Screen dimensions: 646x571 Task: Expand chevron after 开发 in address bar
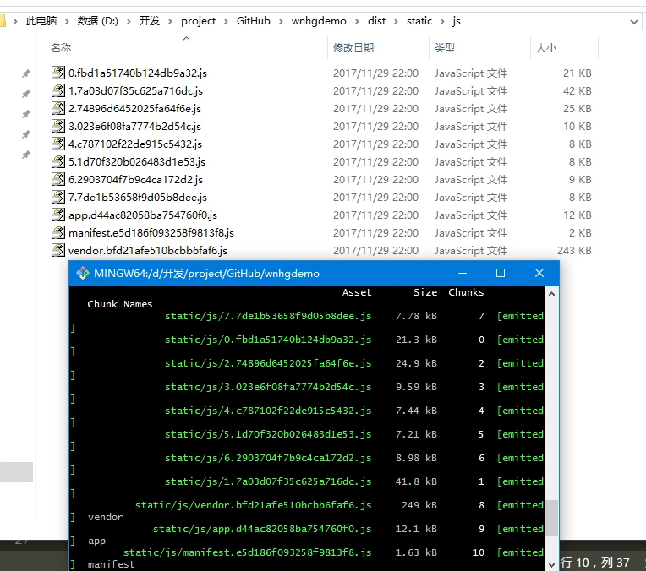point(170,21)
